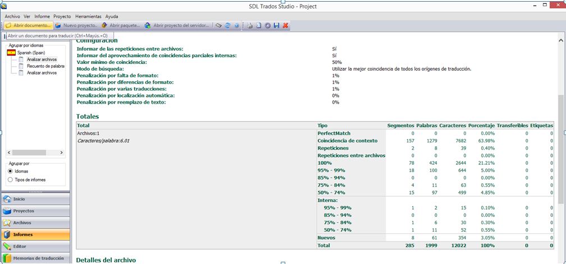The image size is (566, 264).
Task: Click the Abrir documento toolbar button
Action: point(29,26)
